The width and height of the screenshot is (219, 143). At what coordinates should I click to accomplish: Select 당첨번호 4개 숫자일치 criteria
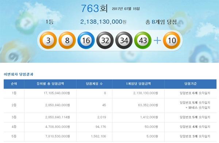tap(195, 127)
